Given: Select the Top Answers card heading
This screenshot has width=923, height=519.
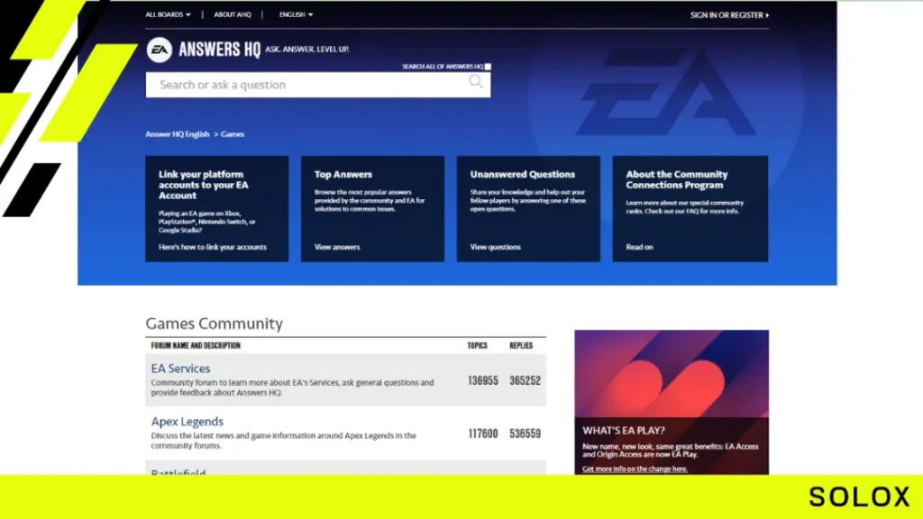Looking at the screenshot, I should tap(343, 174).
